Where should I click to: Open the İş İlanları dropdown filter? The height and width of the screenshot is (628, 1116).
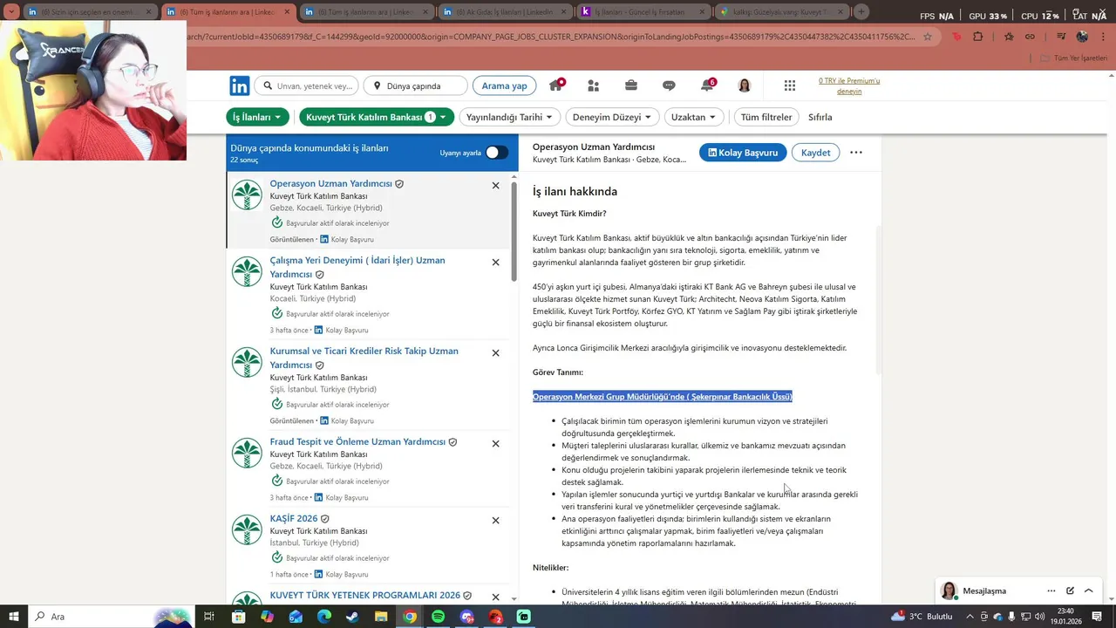click(x=257, y=117)
